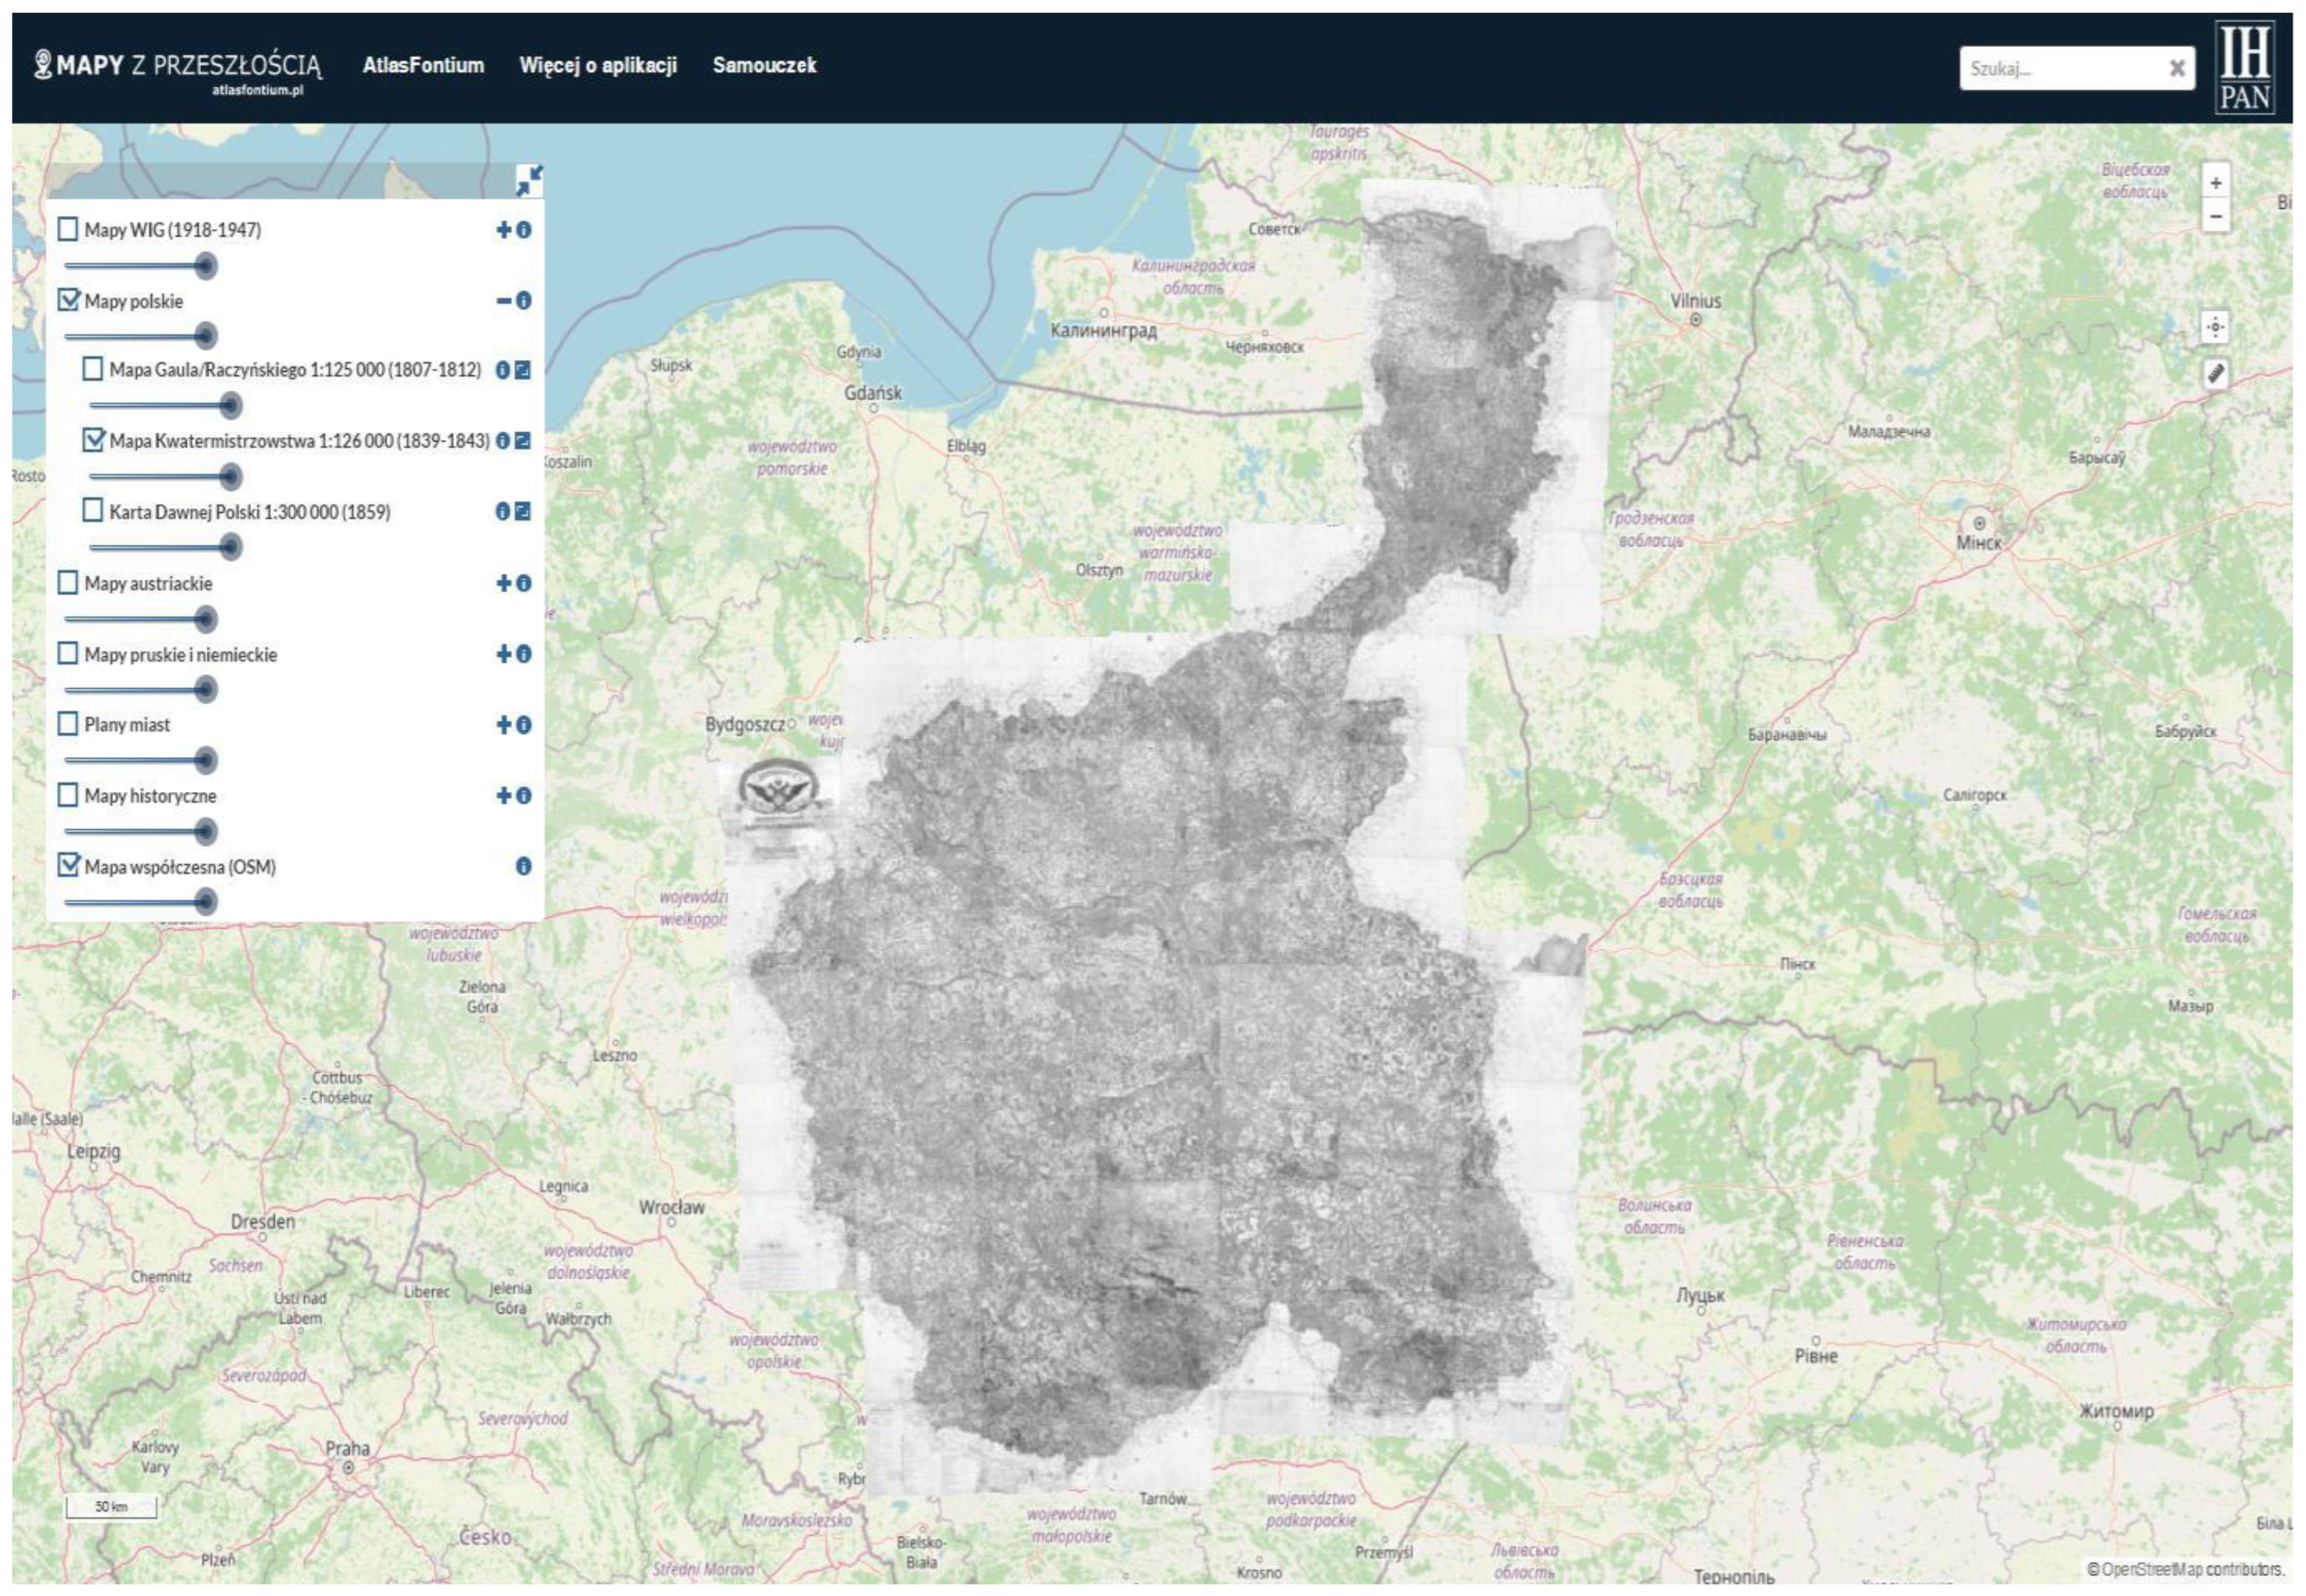The height and width of the screenshot is (1596, 2306).
Task: Open info for Mapa Gaula/Raczyńskiego layer
Action: (x=503, y=370)
